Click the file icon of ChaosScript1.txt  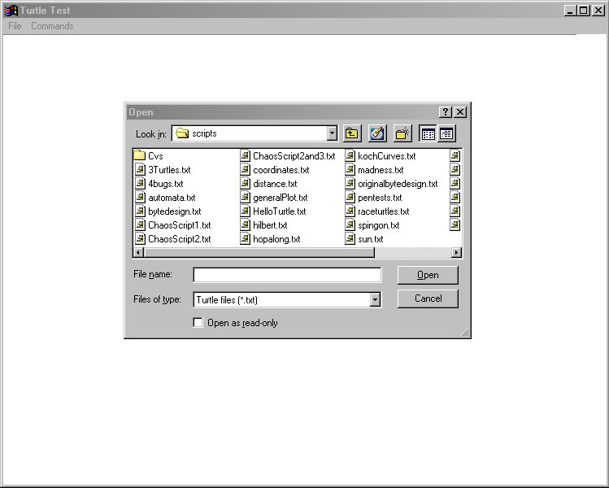(x=140, y=225)
